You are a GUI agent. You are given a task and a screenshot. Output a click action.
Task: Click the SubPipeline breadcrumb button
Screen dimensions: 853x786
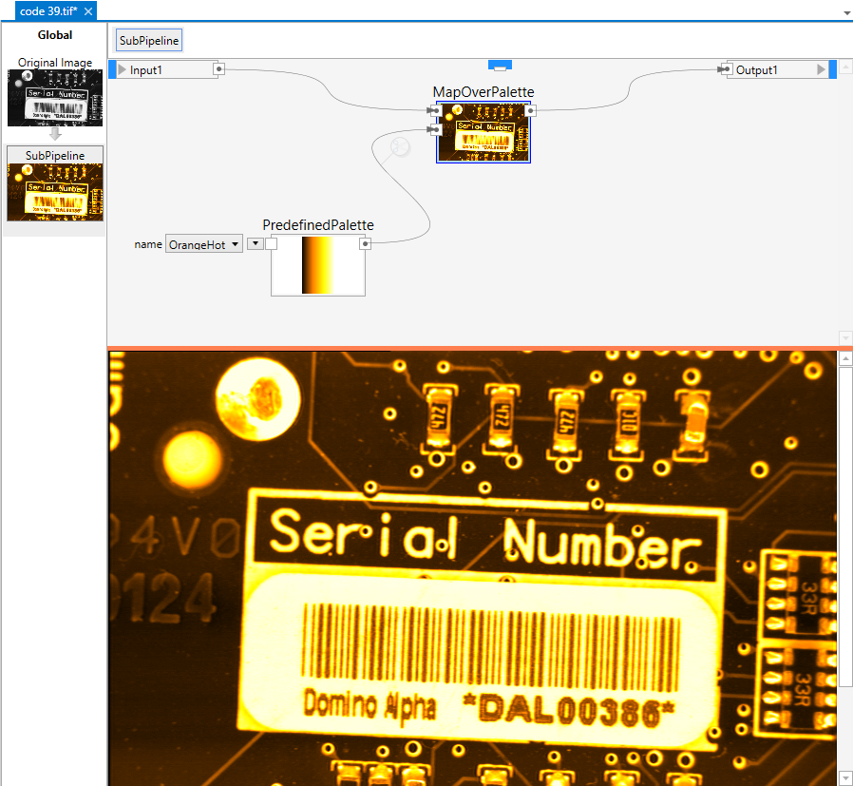pos(148,40)
